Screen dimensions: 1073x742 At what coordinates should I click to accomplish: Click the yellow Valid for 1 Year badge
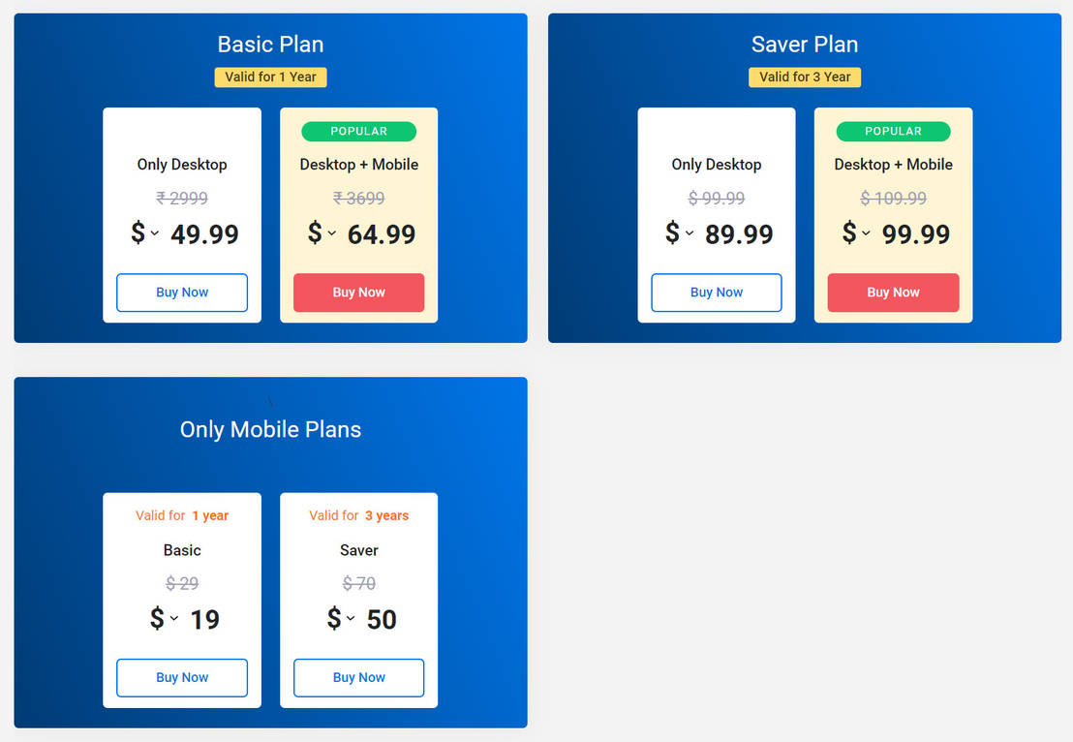point(270,77)
